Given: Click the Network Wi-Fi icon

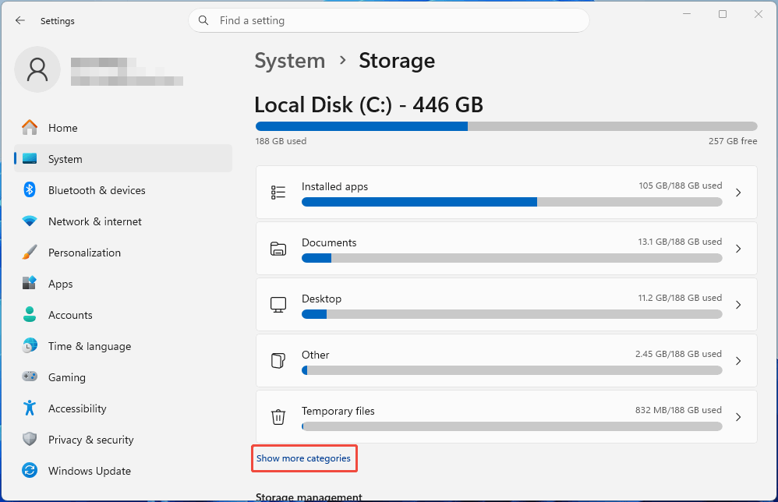Looking at the screenshot, I should (x=30, y=221).
